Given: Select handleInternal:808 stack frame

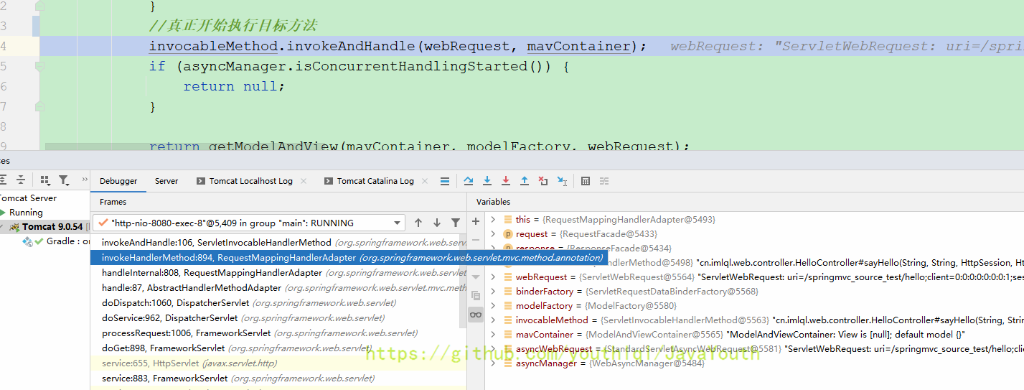Looking at the screenshot, I should click(212, 273).
